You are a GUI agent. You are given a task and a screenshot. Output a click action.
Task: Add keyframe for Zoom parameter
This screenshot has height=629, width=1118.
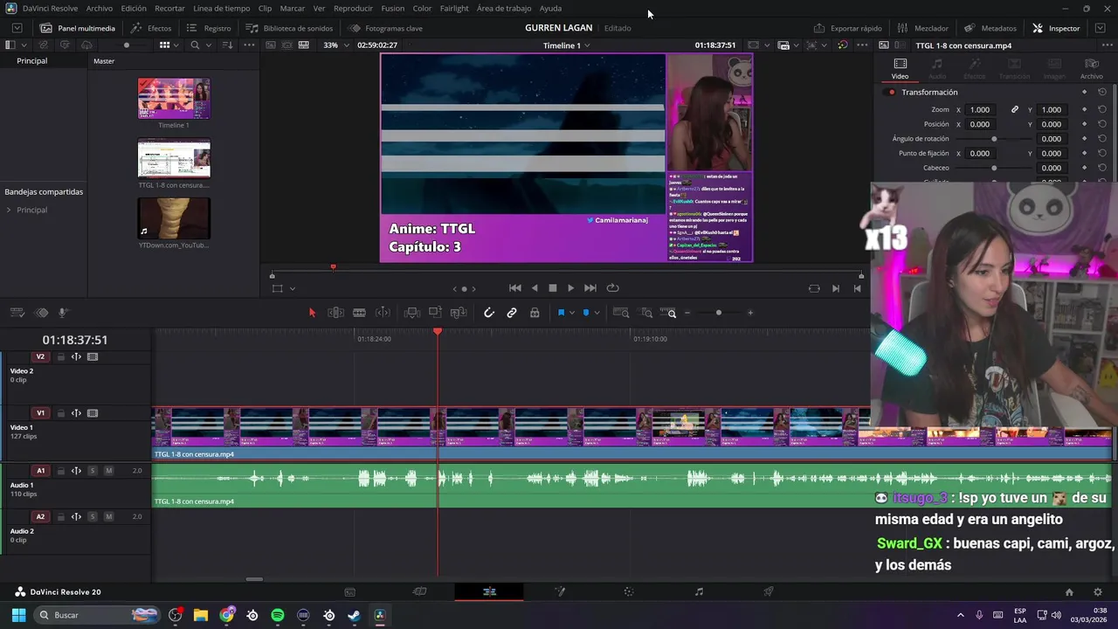point(1084,110)
